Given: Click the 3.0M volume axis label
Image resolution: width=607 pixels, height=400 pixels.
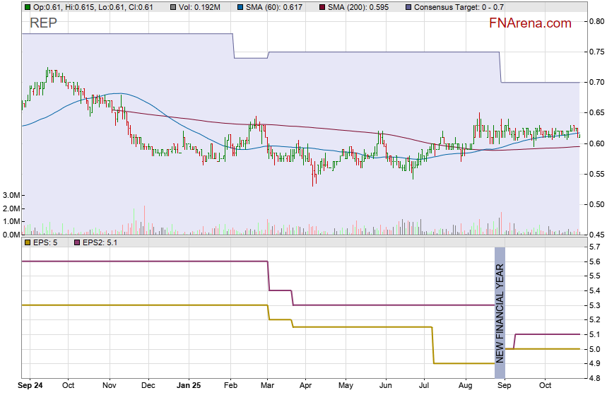Looking at the screenshot, I should pyautogui.click(x=11, y=195).
